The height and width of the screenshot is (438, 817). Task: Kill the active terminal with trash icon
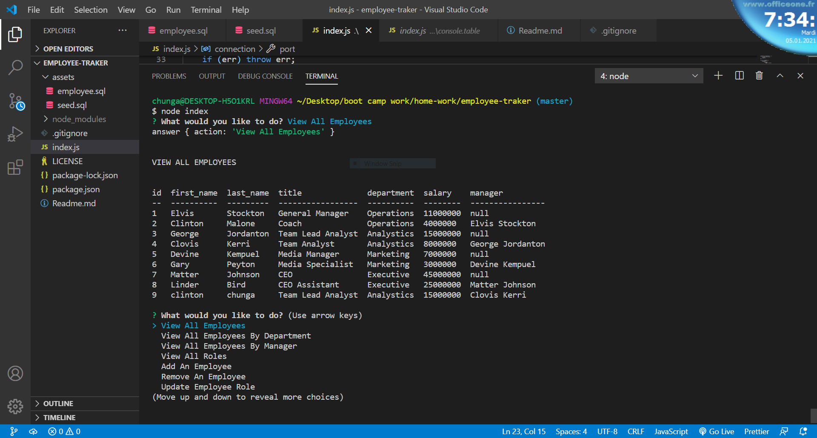click(759, 76)
